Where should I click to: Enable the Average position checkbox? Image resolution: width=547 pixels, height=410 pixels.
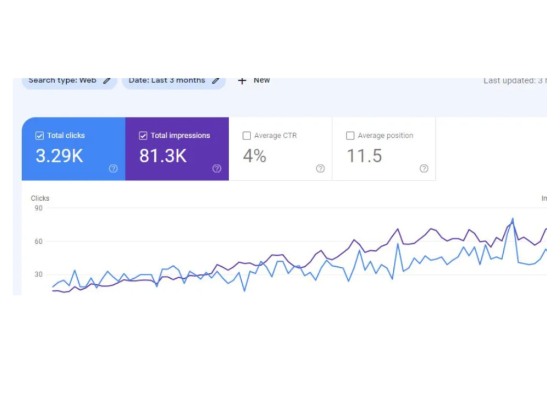(x=350, y=136)
